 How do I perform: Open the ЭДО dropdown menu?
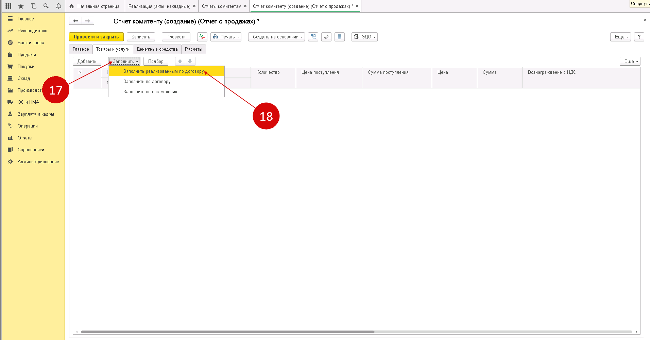click(x=364, y=37)
